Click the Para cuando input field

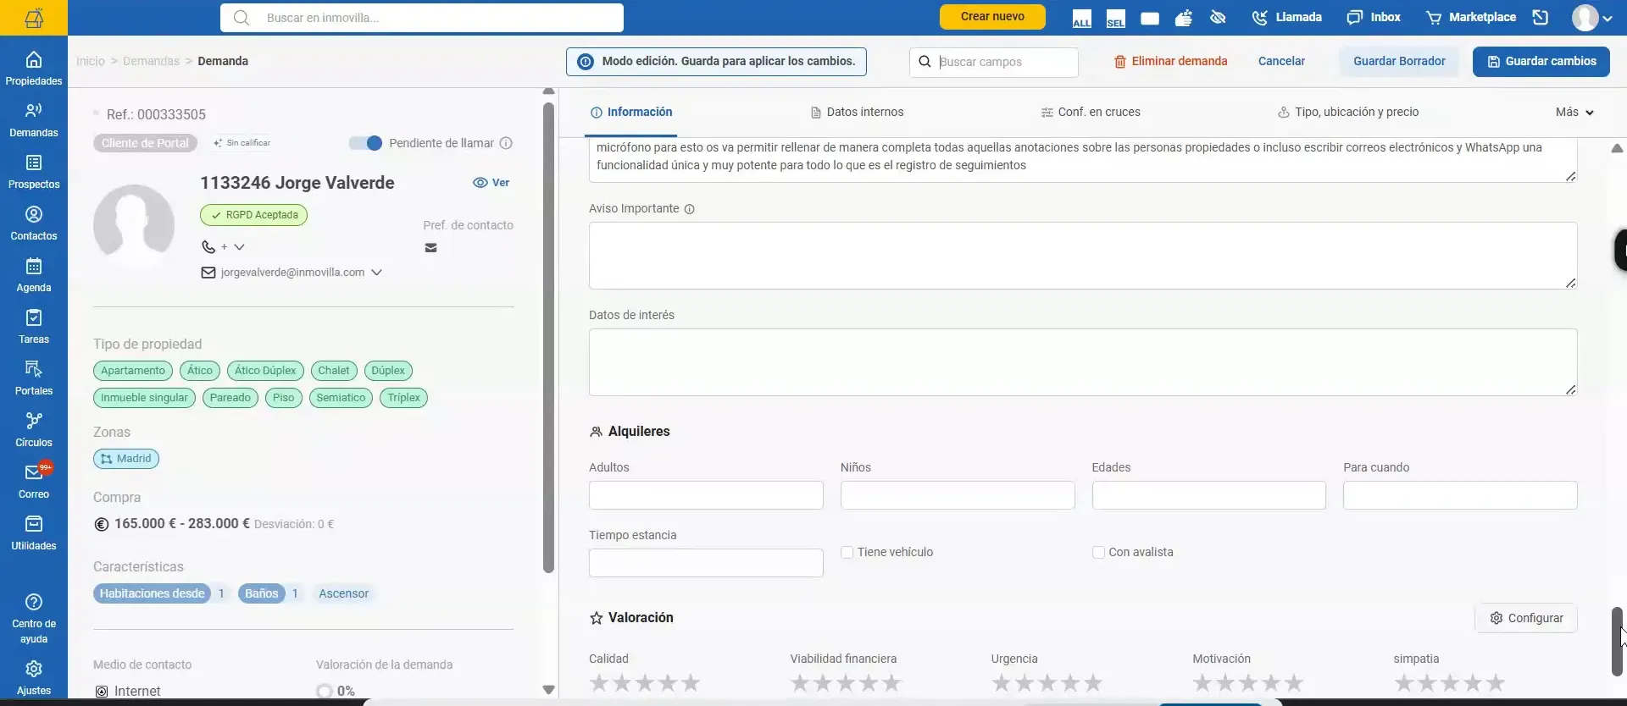(x=1460, y=495)
